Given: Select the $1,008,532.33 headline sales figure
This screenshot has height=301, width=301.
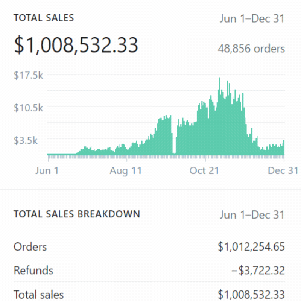Looking at the screenshot, I should click(x=76, y=45).
